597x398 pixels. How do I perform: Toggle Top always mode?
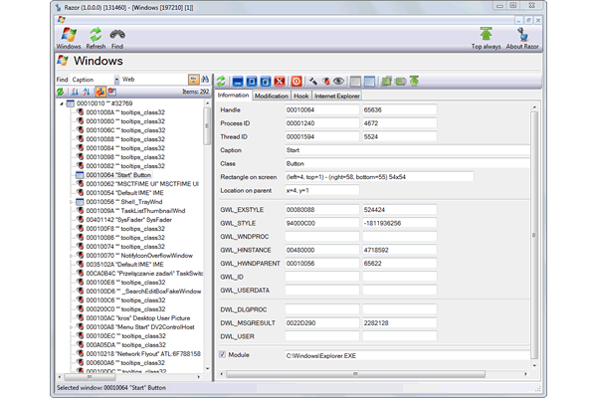[486, 38]
